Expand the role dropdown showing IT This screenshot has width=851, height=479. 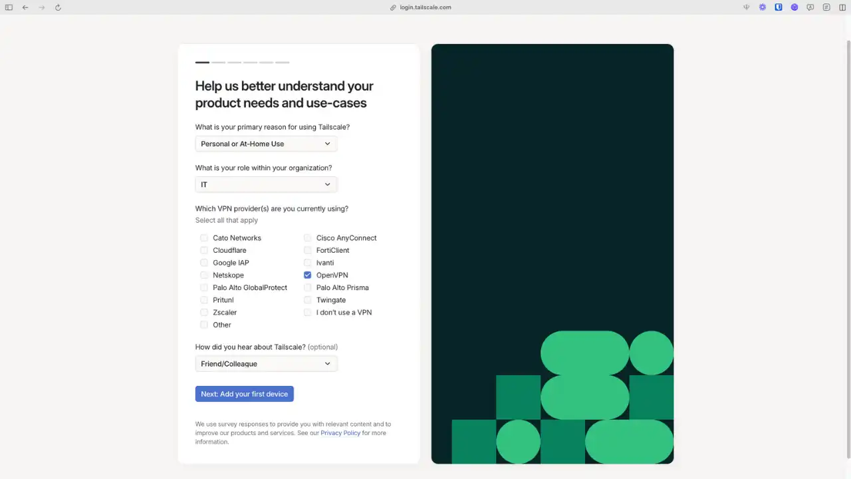click(x=266, y=184)
